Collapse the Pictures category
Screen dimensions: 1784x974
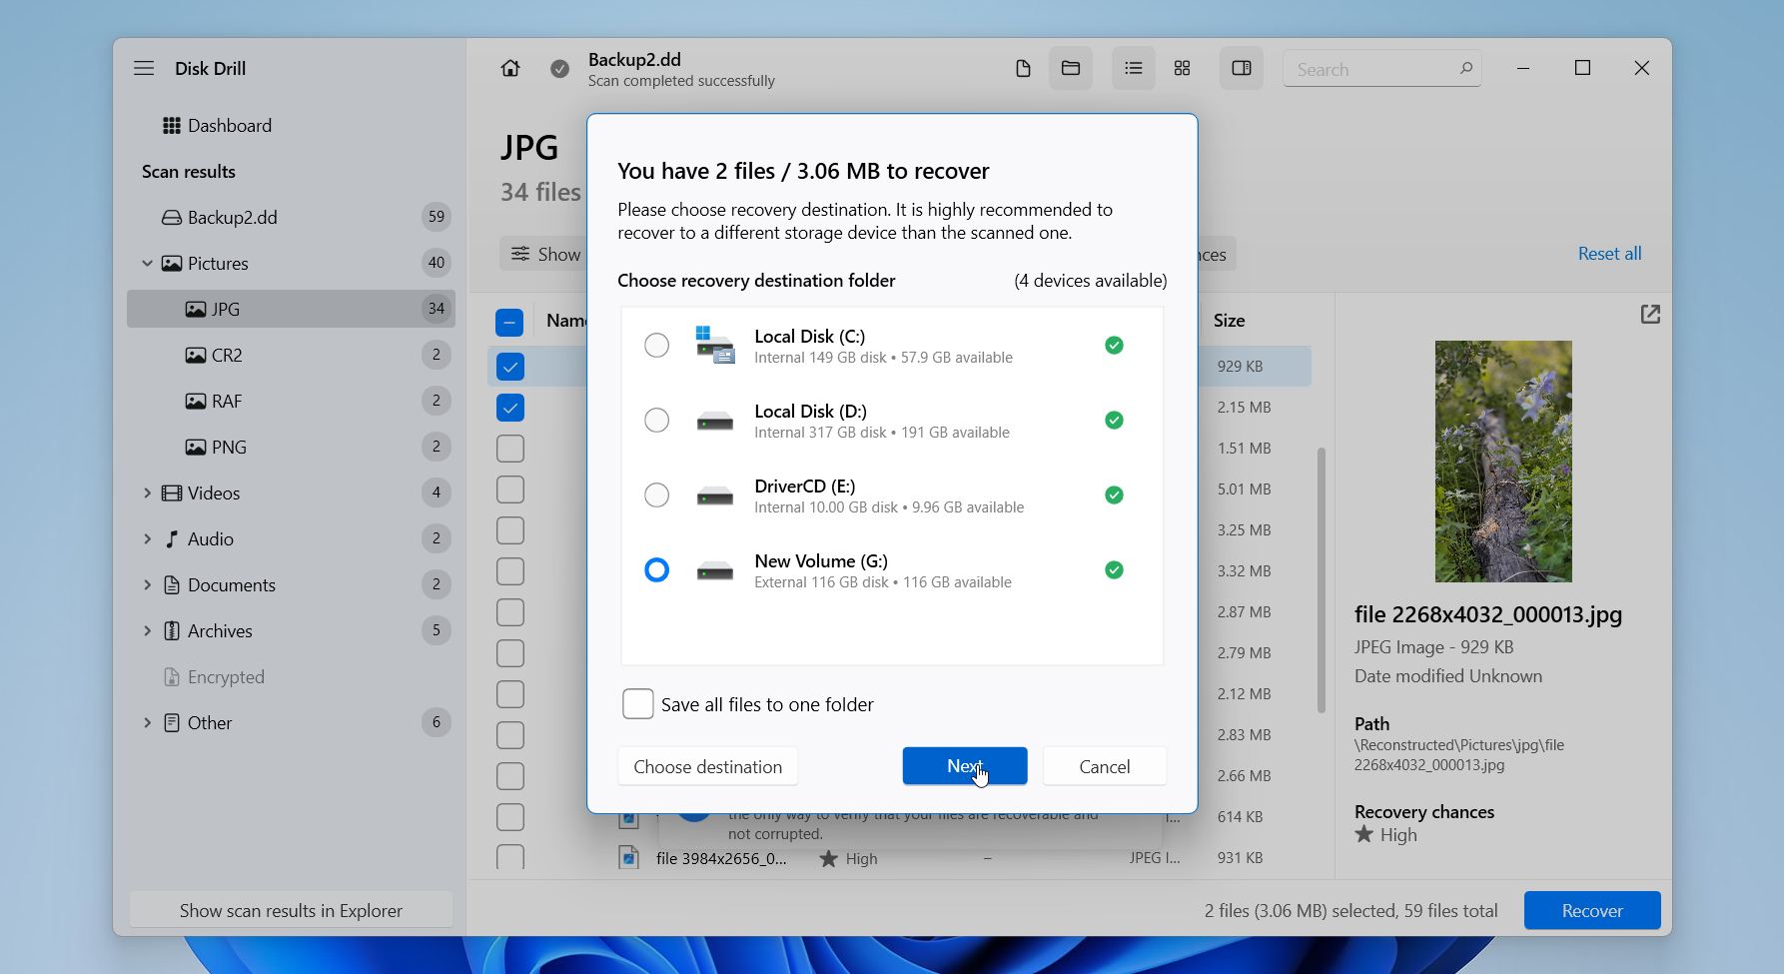[x=147, y=264]
